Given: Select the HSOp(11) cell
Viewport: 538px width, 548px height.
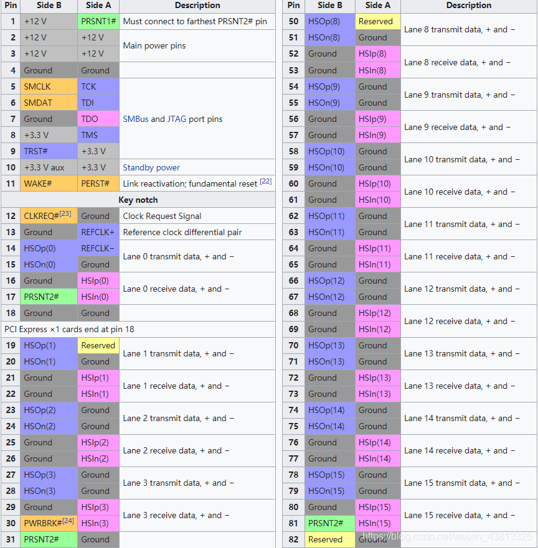Looking at the screenshot, I should click(330, 216).
